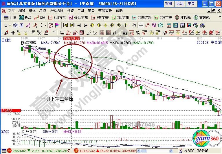Open the 设置 menu

pyautogui.click(x=70, y=10)
